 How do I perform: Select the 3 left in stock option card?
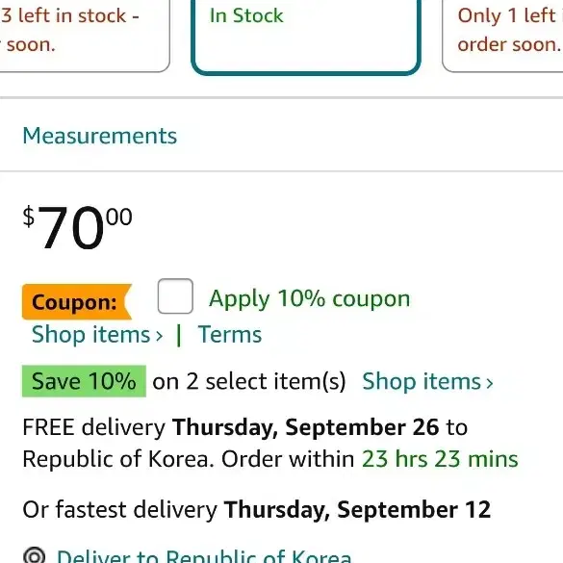point(84,36)
